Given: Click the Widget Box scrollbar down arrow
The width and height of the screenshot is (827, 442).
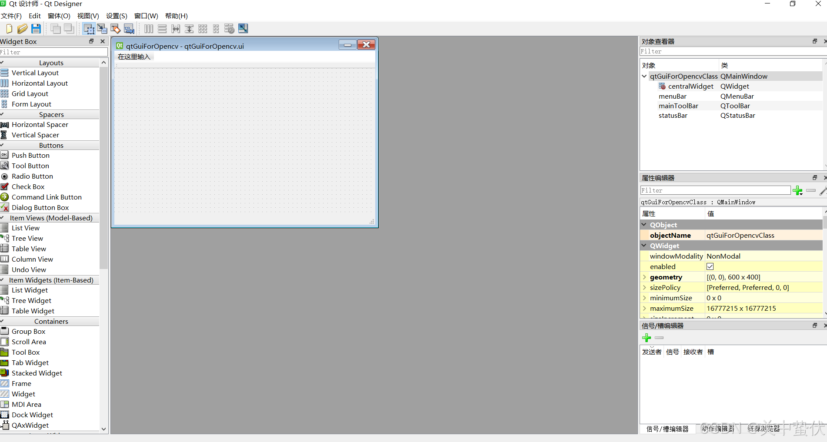Looking at the screenshot, I should point(104,429).
